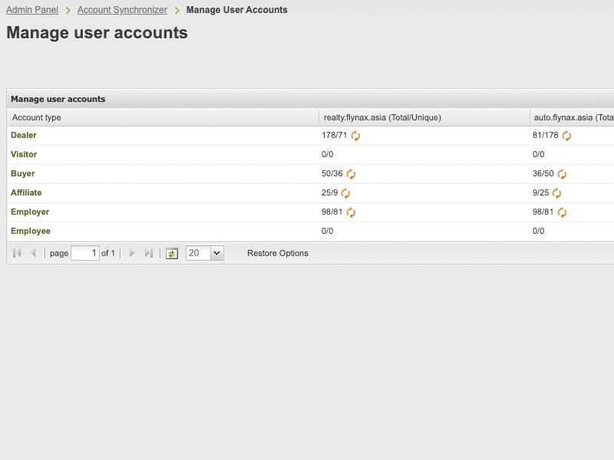This screenshot has width=614, height=460.
Task: Go to the previous grid page
Action: [33, 253]
